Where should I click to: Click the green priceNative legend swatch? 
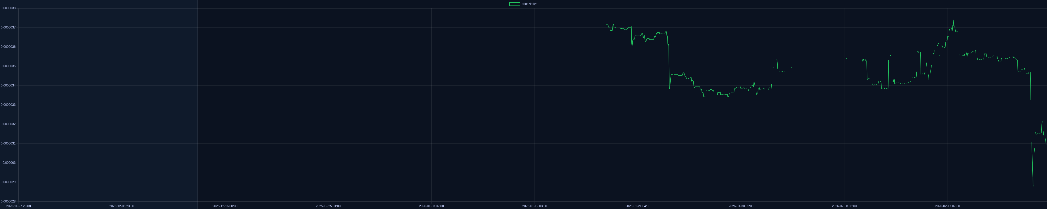515,4
